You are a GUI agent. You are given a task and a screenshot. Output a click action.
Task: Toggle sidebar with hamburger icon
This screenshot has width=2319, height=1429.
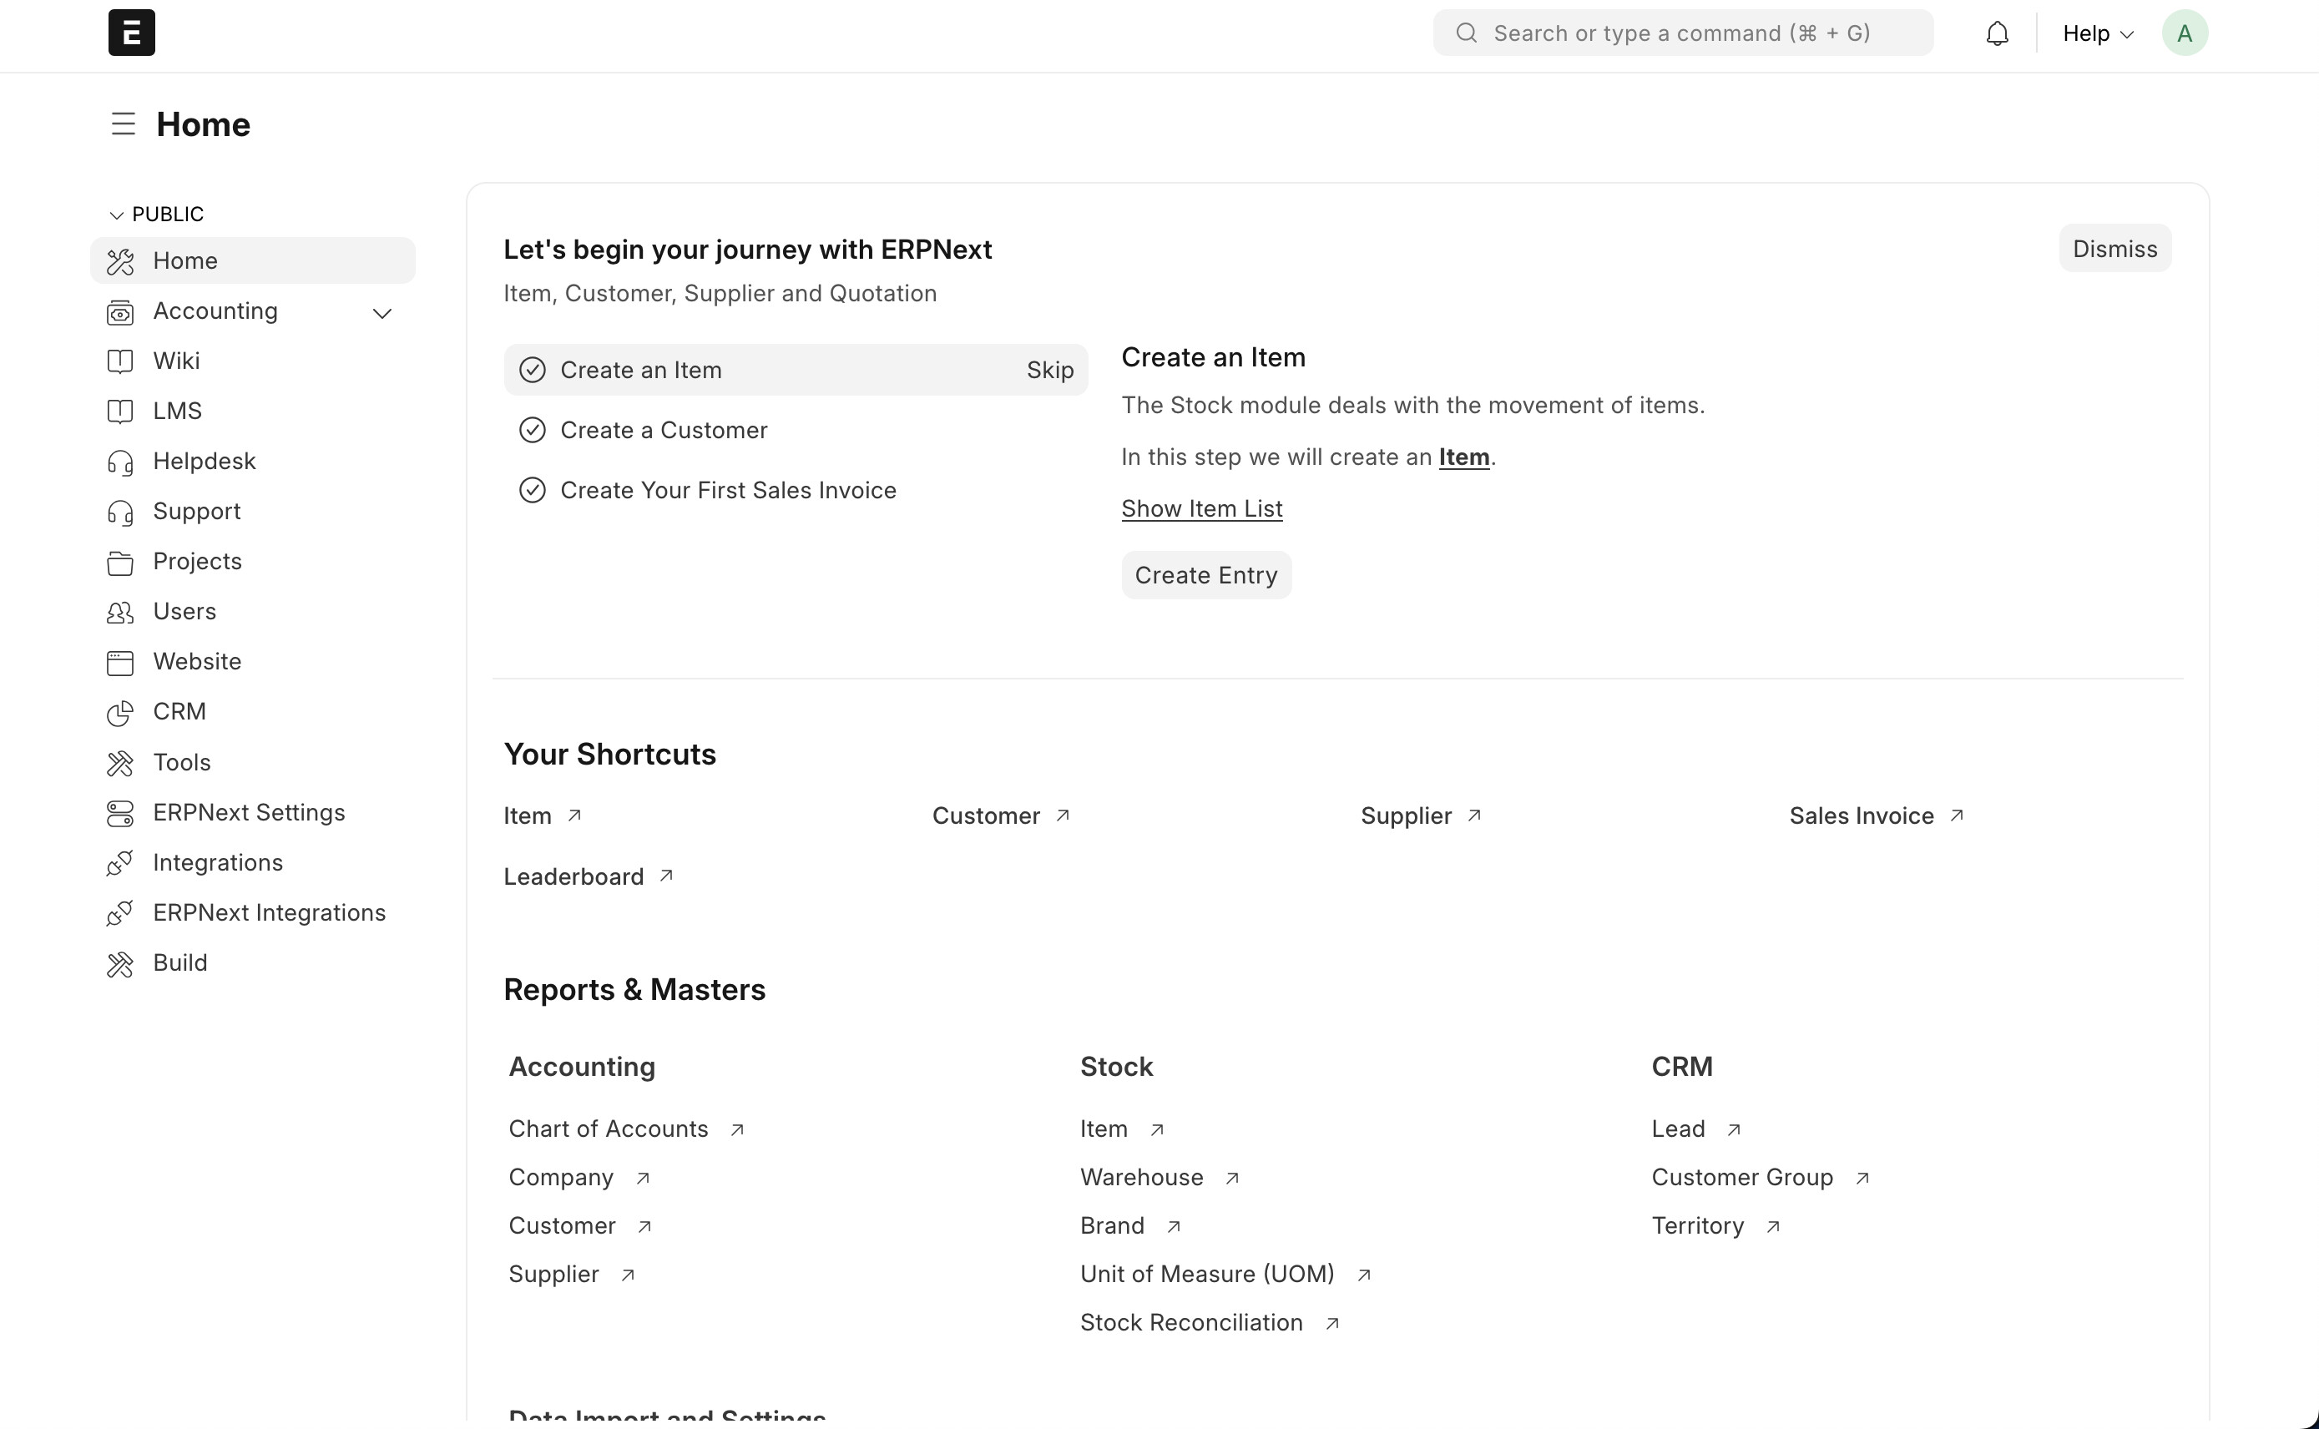[x=123, y=124]
